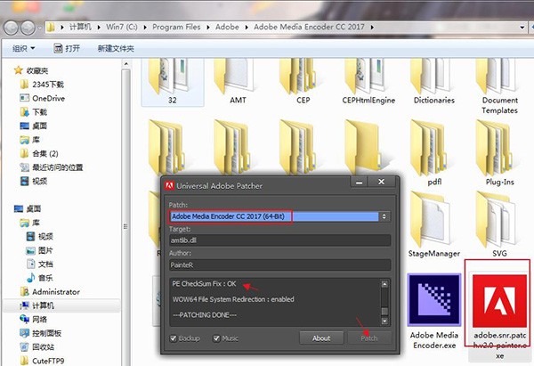Expand breadcrumb arrow after Program Files

point(208,27)
